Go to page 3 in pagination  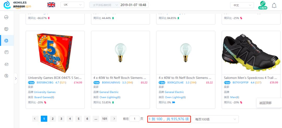tap(61, 119)
